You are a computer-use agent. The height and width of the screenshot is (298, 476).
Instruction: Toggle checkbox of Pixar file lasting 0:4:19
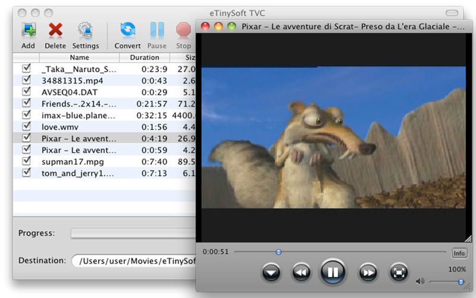(26, 137)
